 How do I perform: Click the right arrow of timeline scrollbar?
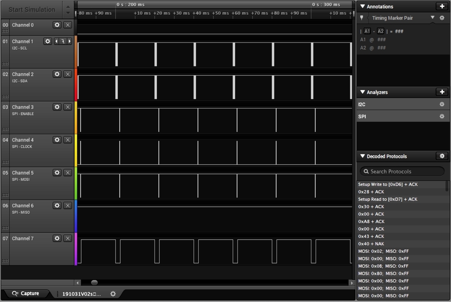point(352,282)
